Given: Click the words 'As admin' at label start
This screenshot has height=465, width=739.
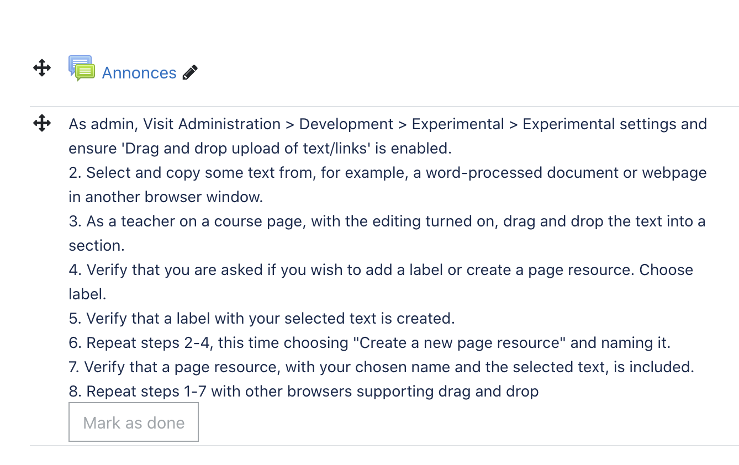Looking at the screenshot, I should pyautogui.click(x=103, y=124).
